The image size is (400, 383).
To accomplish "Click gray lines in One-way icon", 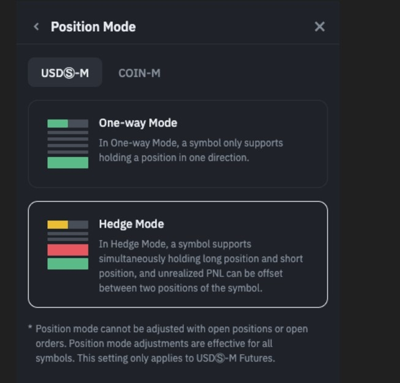I will click(x=68, y=142).
